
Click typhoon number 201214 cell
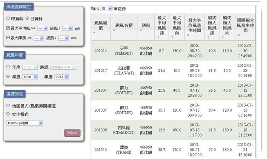pyautogui.click(x=101, y=51)
